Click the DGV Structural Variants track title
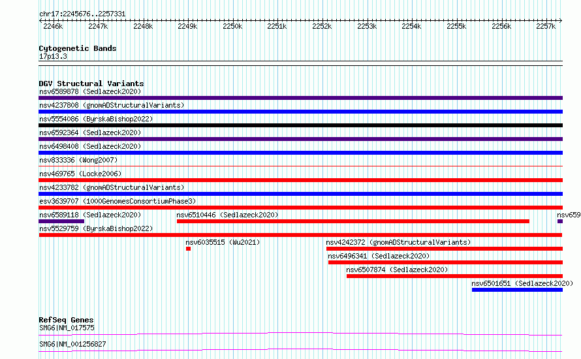The height and width of the screenshot is (359, 581). pos(91,84)
